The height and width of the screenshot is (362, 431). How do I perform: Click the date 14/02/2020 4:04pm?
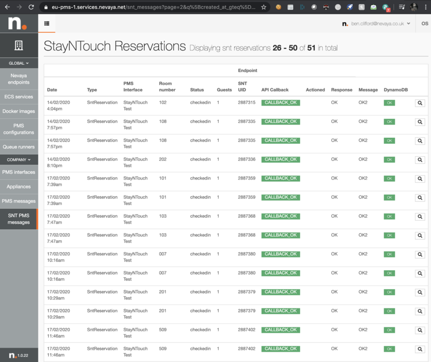point(58,106)
